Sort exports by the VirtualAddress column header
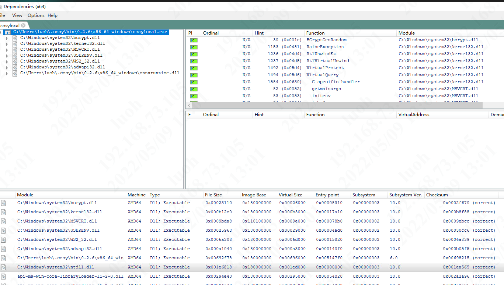Image resolution: width=504 pixels, height=285 pixels. [x=442, y=115]
